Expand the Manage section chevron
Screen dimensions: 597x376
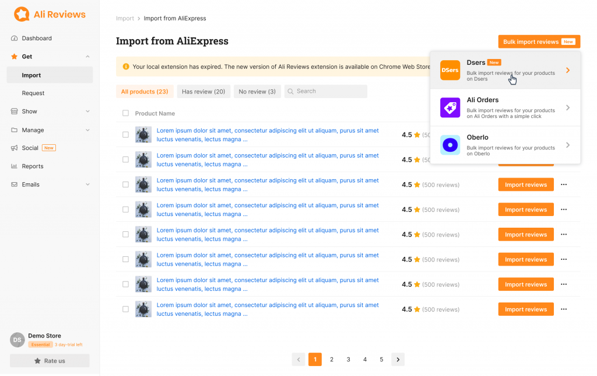(x=87, y=130)
